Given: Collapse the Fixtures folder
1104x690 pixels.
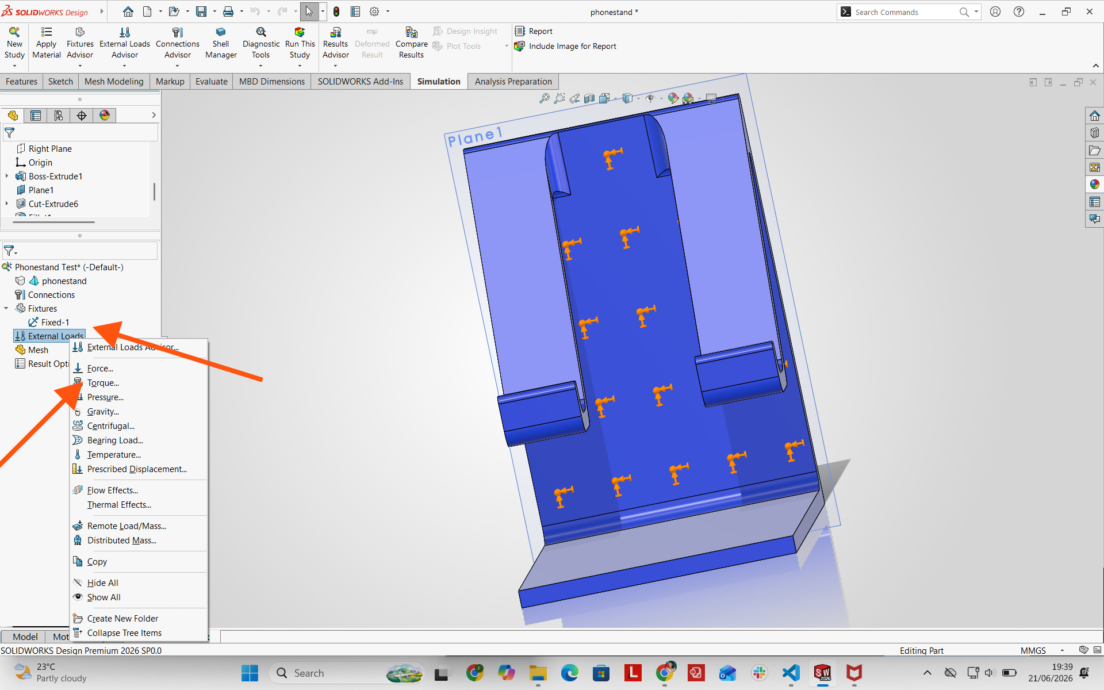Looking at the screenshot, I should click(7, 308).
